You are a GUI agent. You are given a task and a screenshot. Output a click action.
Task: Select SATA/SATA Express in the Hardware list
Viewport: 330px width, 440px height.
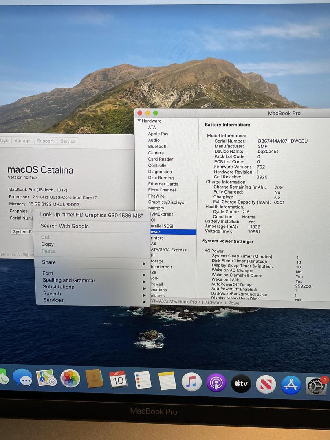tap(168, 250)
